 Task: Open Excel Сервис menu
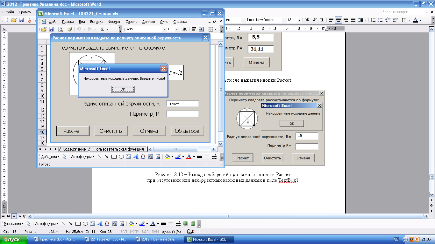pyautogui.click(x=131, y=22)
